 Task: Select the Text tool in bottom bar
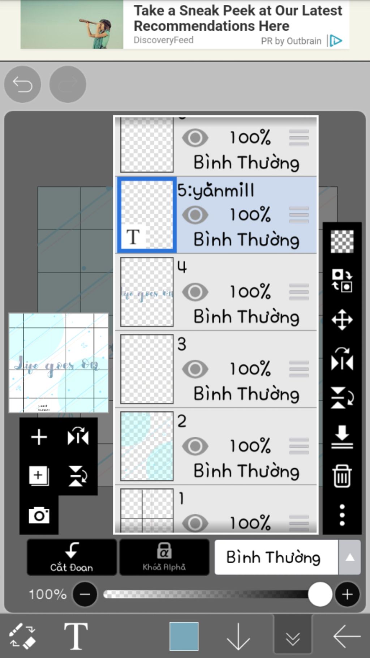(76, 636)
